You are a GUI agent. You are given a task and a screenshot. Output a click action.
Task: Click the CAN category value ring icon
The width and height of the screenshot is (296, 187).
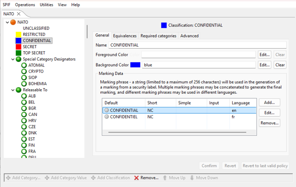(x=24, y=115)
